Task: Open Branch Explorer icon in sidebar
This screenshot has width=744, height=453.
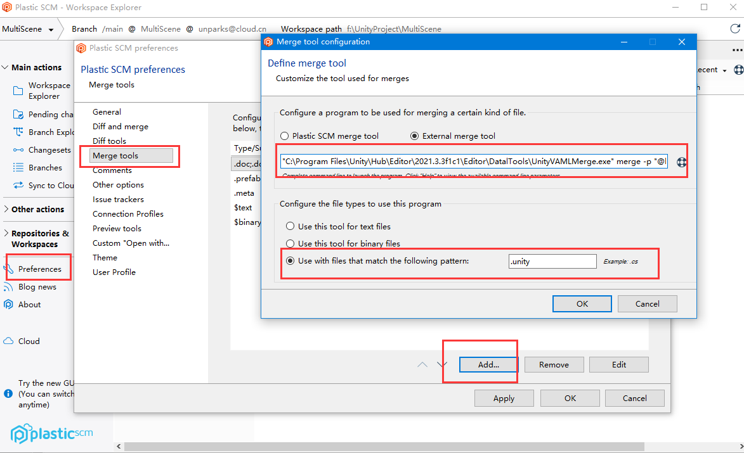Action: (x=18, y=132)
